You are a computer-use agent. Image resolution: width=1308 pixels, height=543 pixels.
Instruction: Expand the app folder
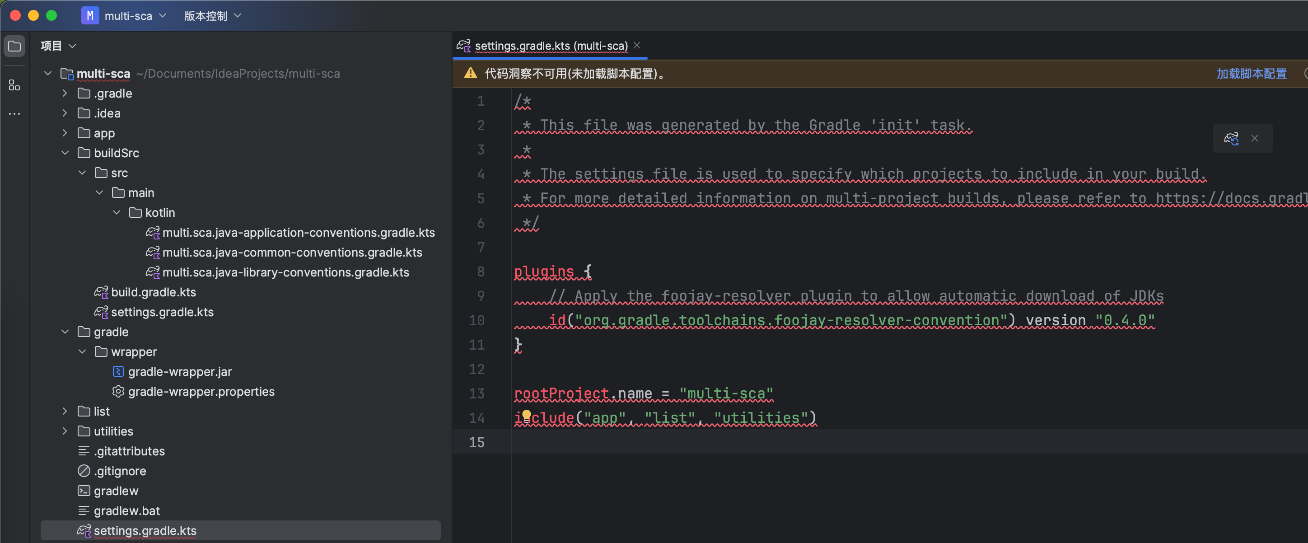point(65,132)
